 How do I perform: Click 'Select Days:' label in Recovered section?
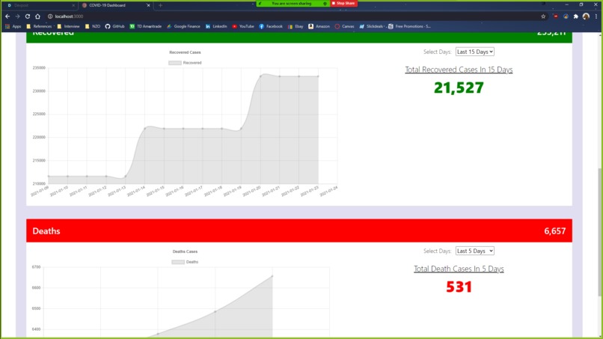[437, 52]
